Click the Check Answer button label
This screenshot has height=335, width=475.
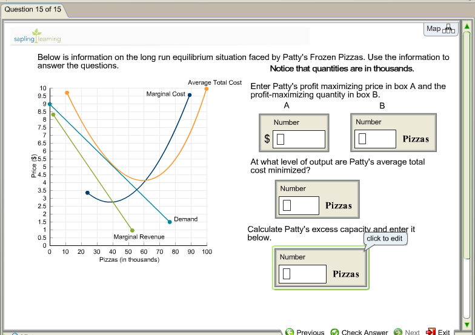click(364, 332)
